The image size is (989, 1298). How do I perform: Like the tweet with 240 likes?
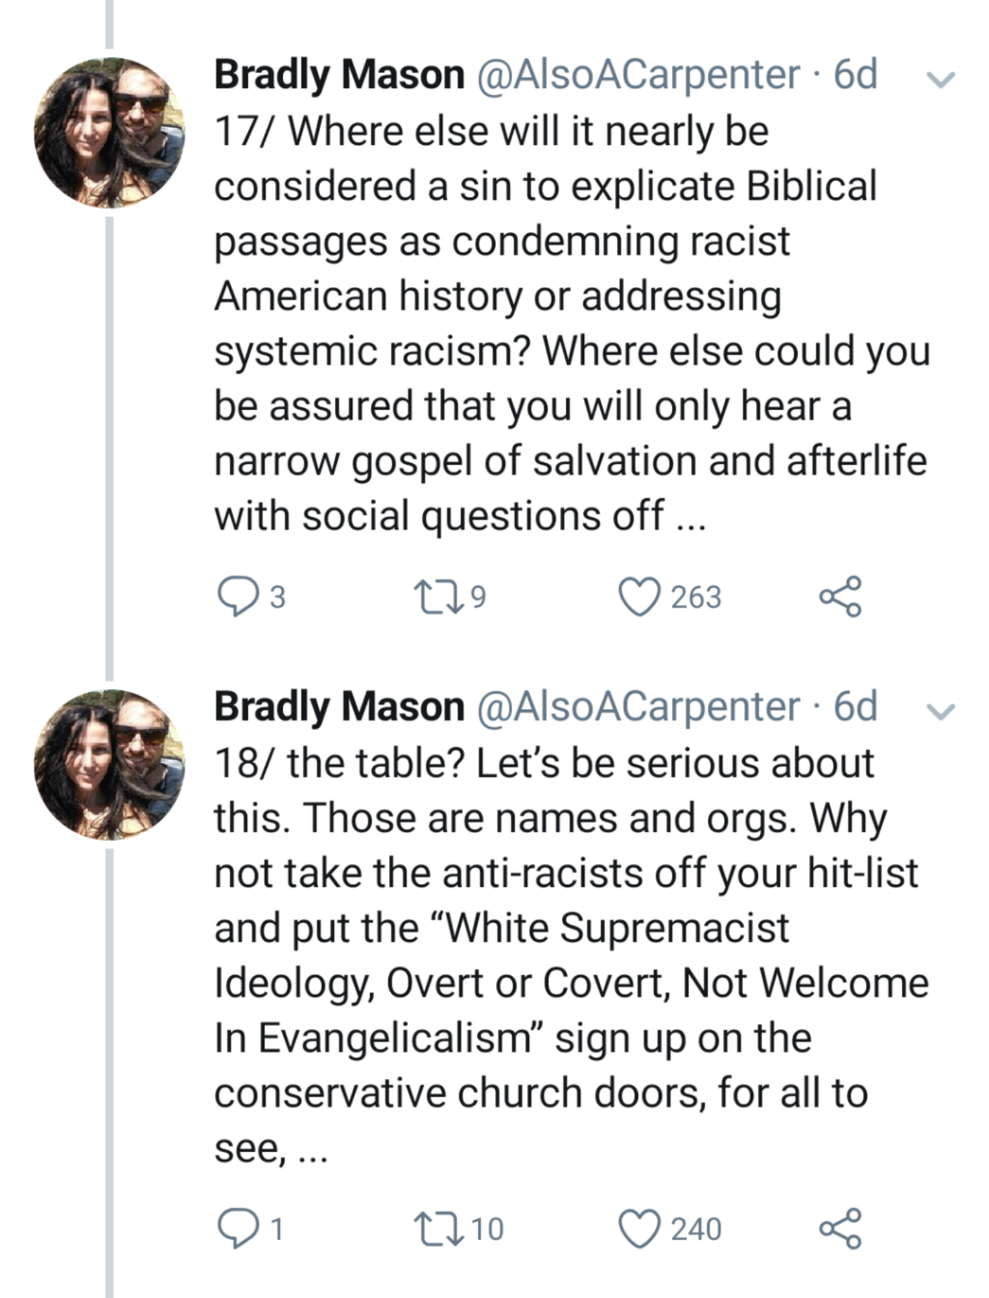pyautogui.click(x=638, y=1229)
